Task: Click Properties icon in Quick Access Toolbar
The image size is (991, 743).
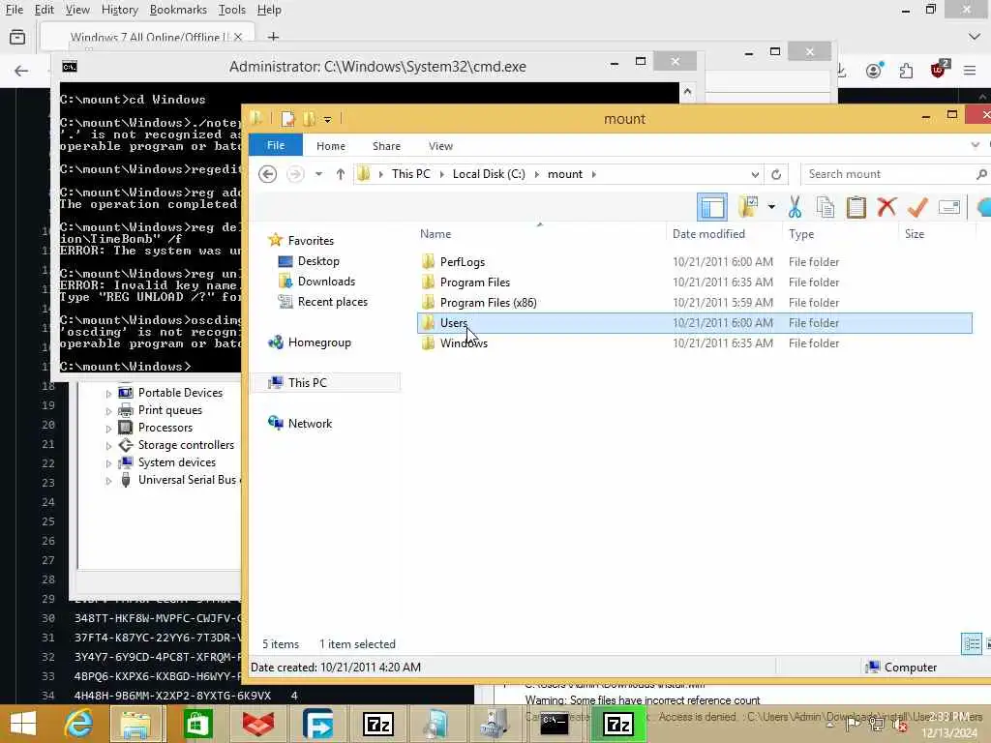Action: pyautogui.click(x=287, y=119)
